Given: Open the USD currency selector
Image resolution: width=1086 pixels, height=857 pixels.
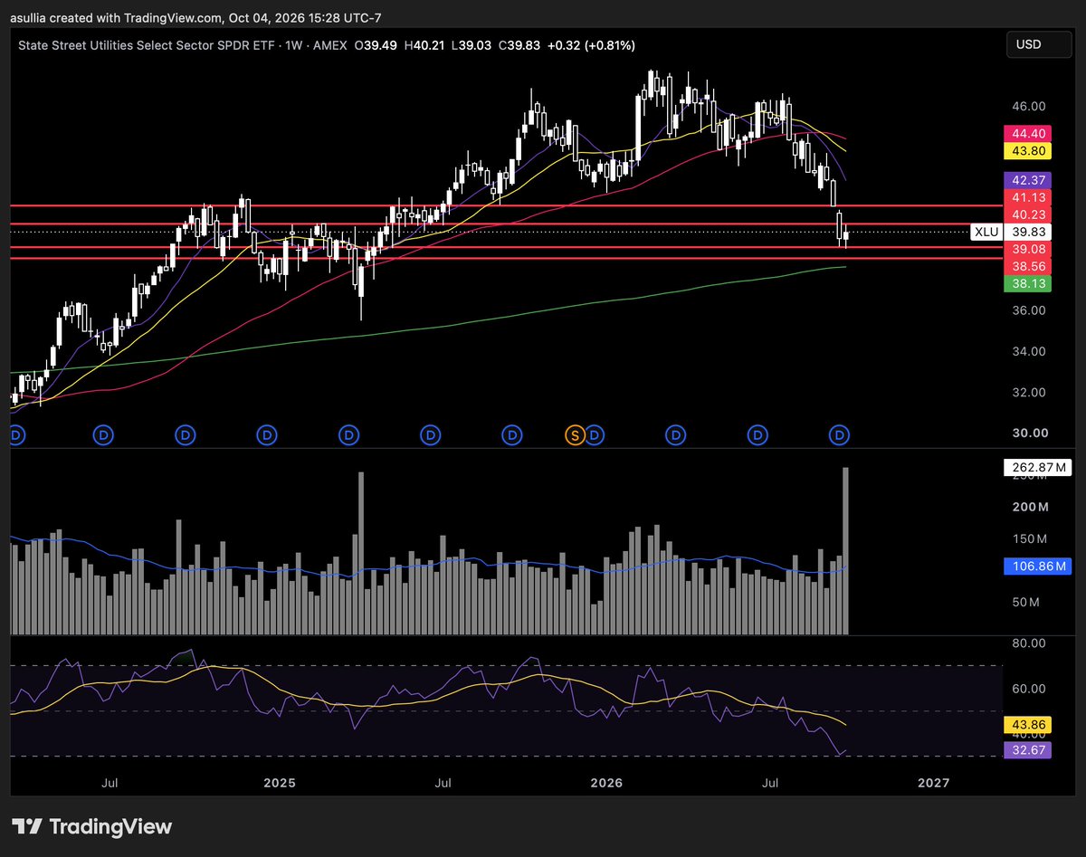Looking at the screenshot, I should tap(1038, 44).
